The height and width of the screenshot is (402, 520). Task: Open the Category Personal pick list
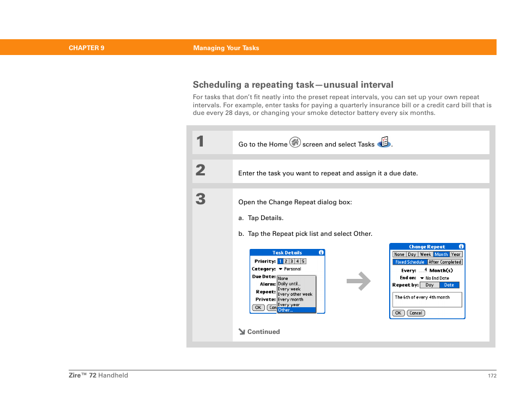(290, 269)
